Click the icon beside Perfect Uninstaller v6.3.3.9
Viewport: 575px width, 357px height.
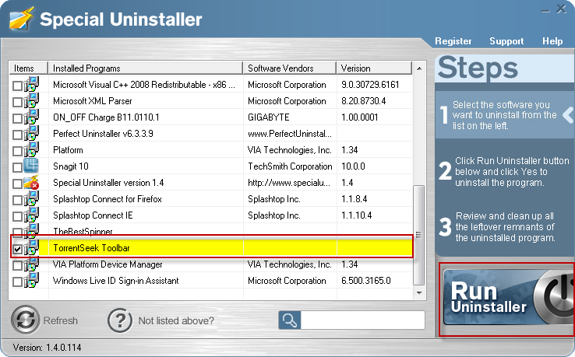tap(31, 134)
